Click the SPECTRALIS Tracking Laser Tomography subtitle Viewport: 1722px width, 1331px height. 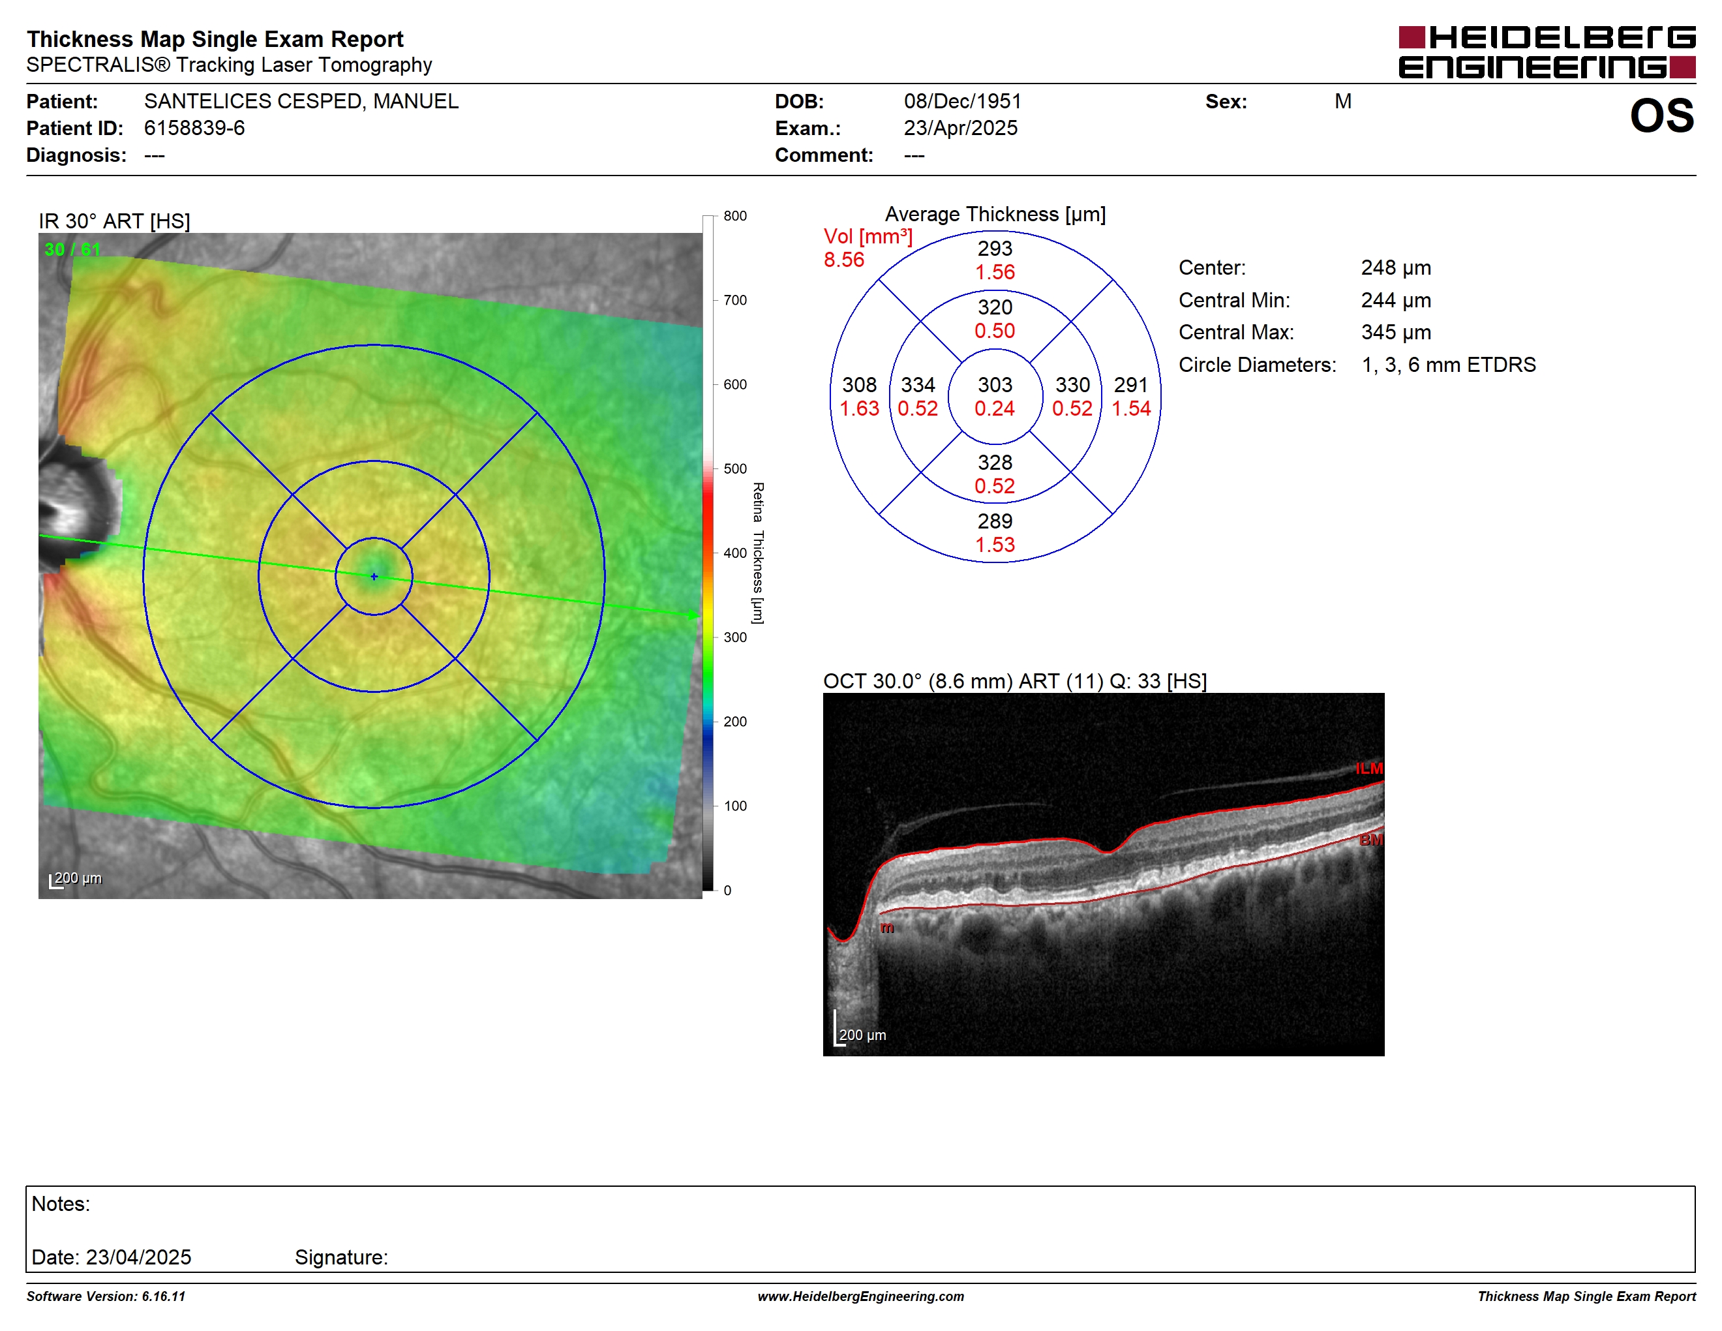[x=229, y=65]
